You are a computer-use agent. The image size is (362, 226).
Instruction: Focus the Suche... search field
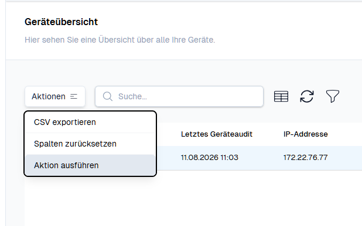pos(179,96)
